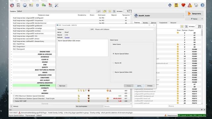This screenshot has width=212, height=119.
Task: Open the tools plugin toolbar icon
Action: pos(50,5)
